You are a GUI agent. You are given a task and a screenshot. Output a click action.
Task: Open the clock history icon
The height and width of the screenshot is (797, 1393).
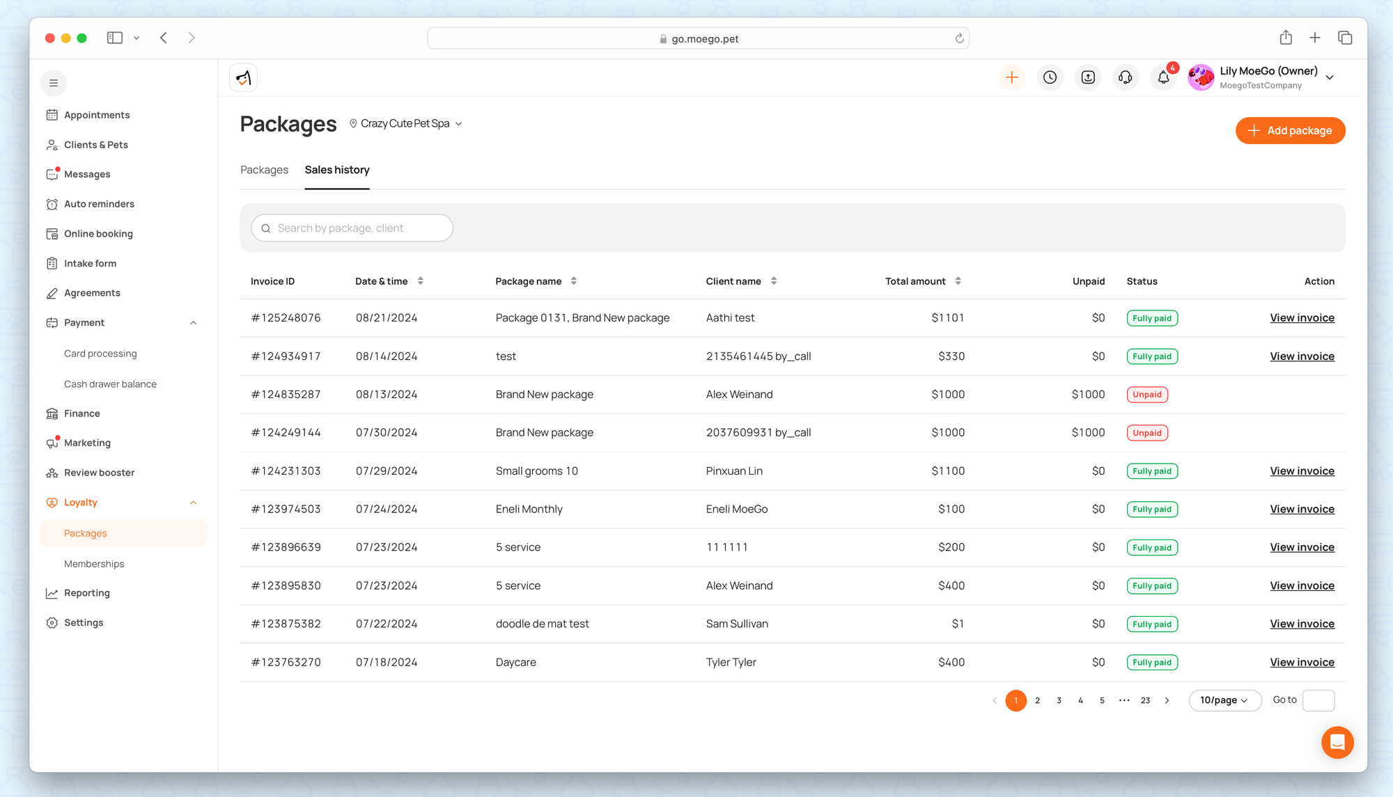[x=1050, y=77]
